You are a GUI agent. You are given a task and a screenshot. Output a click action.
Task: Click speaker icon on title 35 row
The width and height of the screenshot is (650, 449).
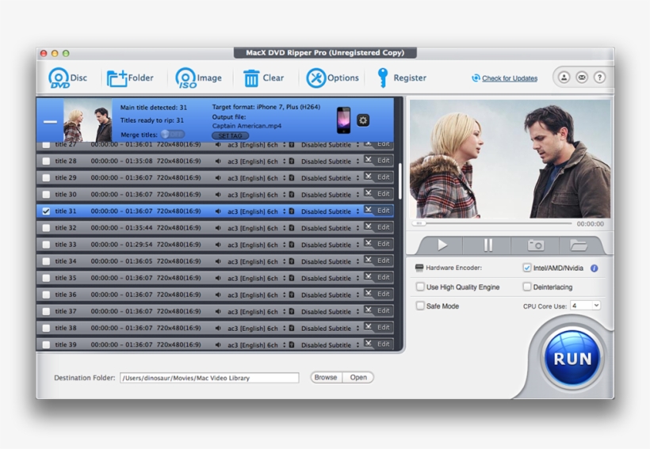(218, 278)
